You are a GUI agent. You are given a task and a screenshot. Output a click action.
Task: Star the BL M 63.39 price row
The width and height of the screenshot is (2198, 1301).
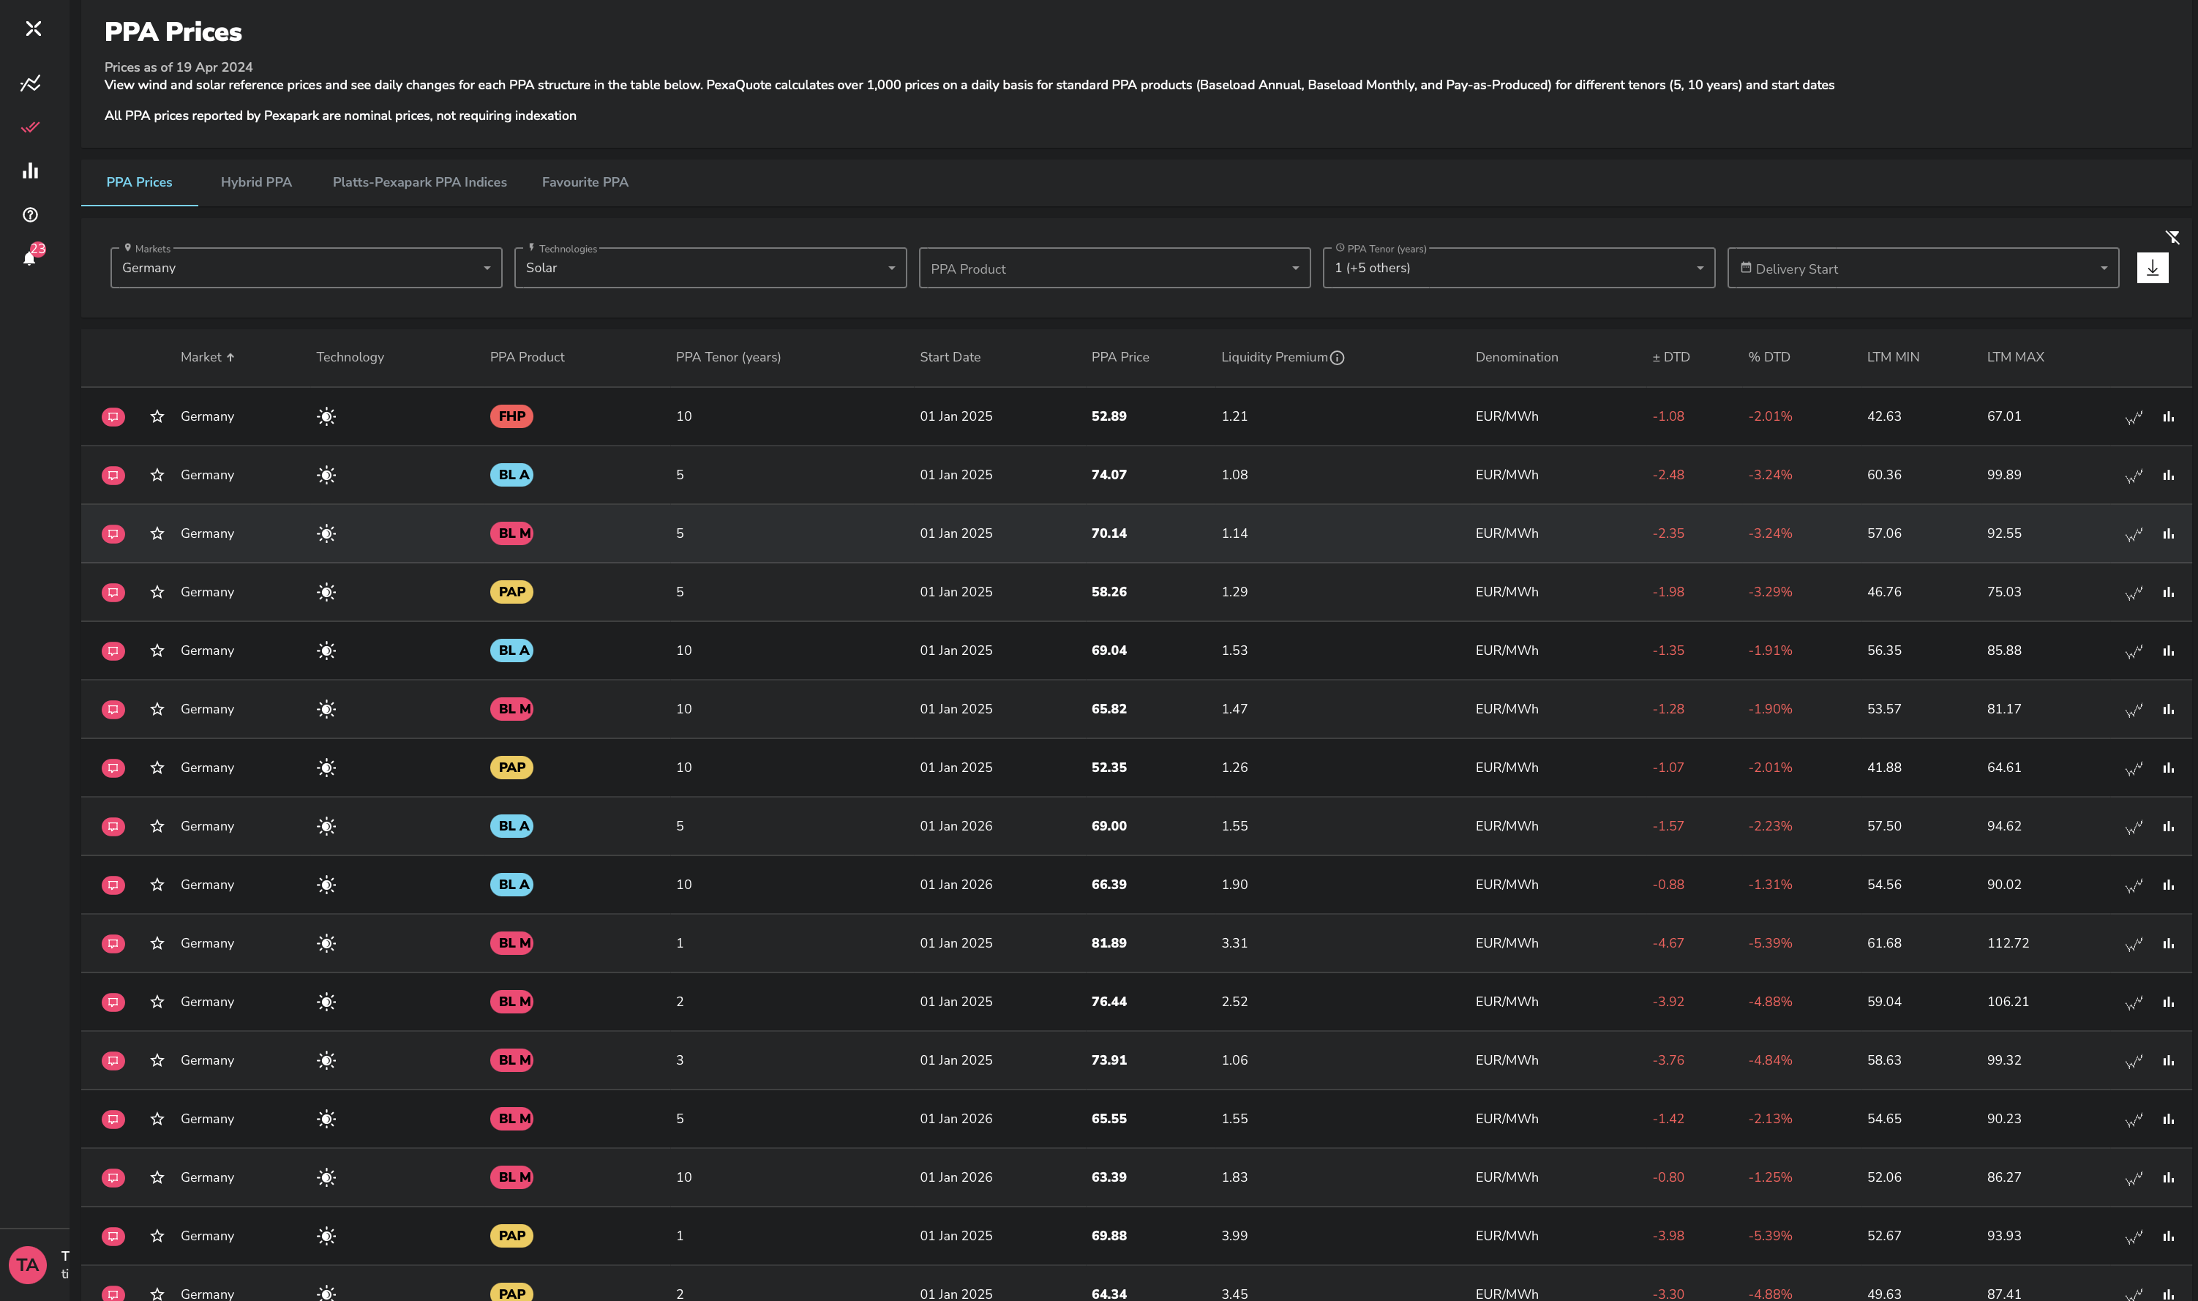[x=157, y=1177]
